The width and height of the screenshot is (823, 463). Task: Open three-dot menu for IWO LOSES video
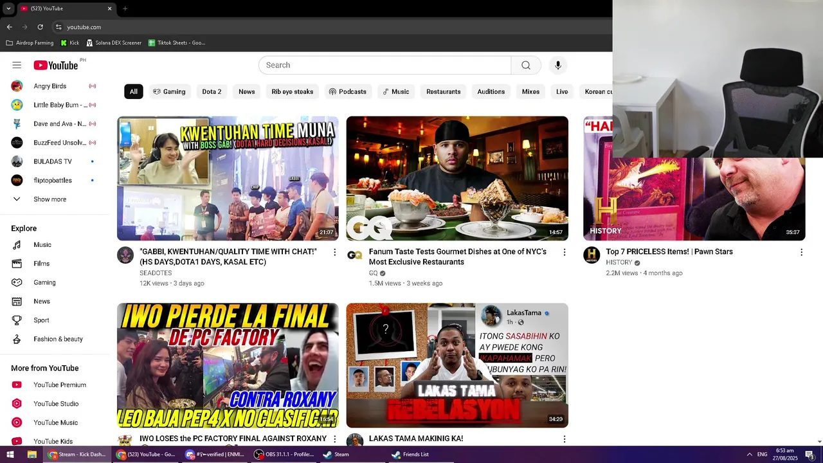pos(334,439)
